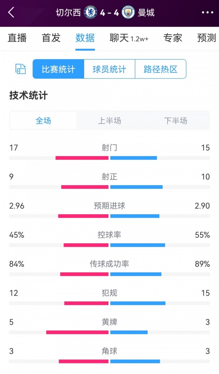Tap the back arrow to return
This screenshot has width=219, height=374.
11,13
